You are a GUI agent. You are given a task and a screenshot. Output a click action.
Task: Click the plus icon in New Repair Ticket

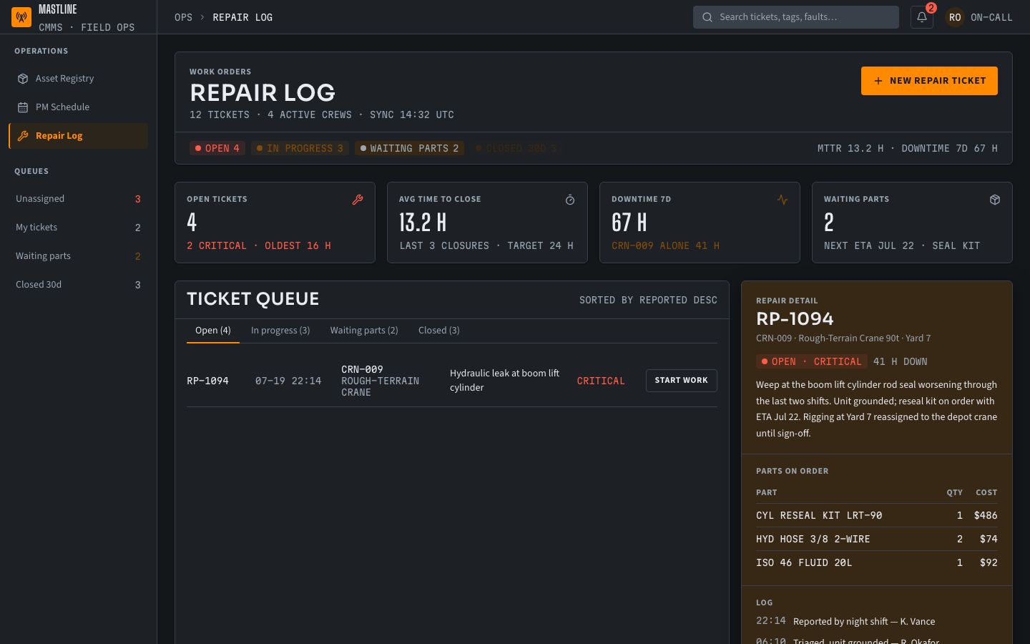tap(878, 81)
